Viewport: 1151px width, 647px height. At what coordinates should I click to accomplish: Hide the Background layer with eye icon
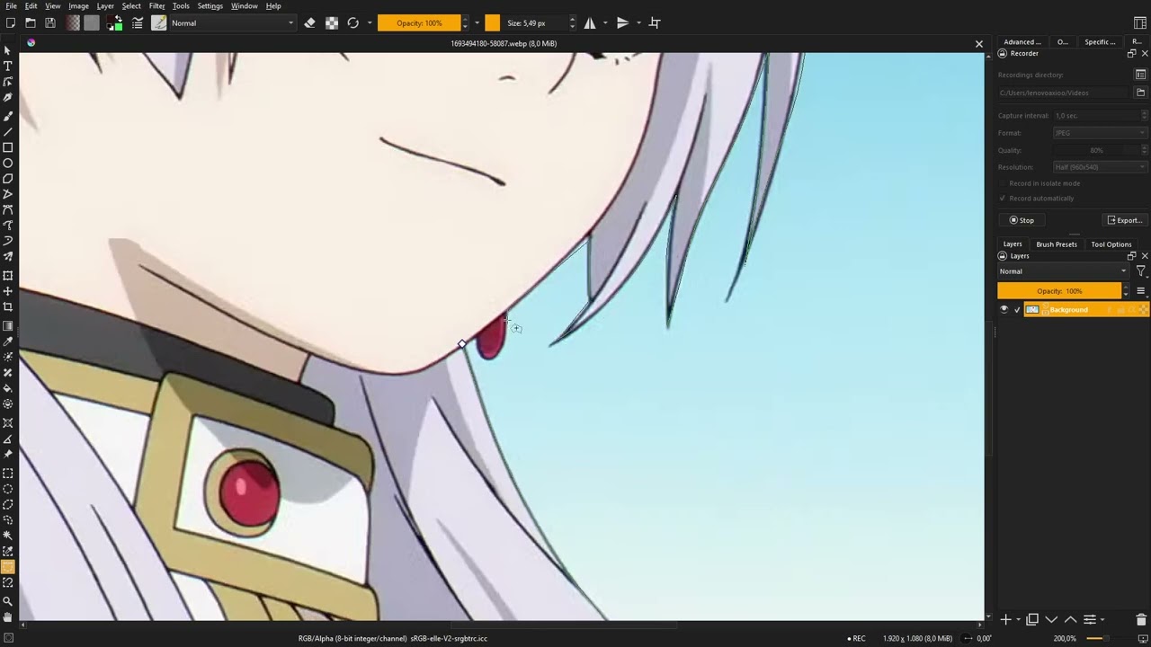(x=1004, y=309)
